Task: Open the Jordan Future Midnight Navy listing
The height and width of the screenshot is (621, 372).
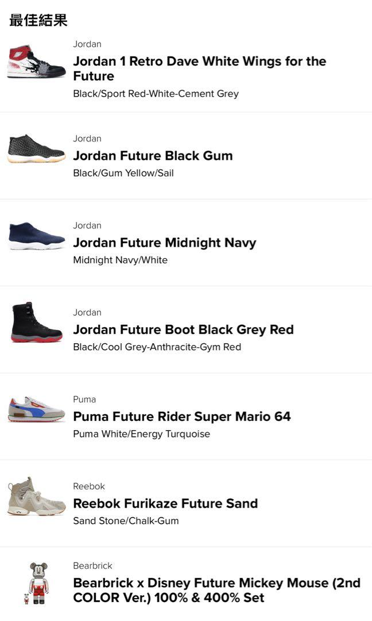Action: click(165, 243)
